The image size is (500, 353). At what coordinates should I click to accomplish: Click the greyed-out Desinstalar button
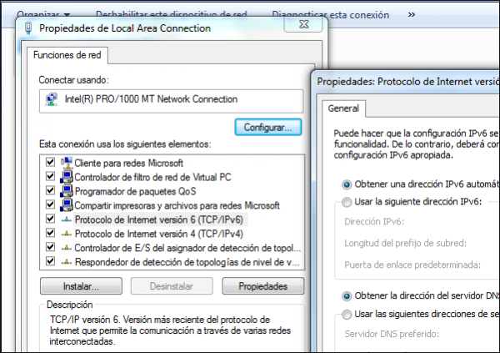172,286
